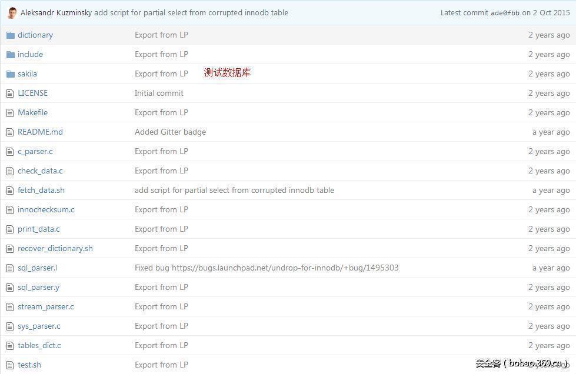Open the c_parser.c source file

tap(35, 151)
